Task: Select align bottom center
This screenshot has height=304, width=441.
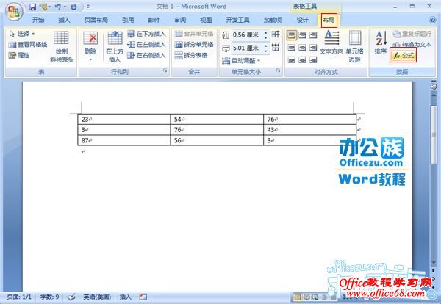Action: 302,59
